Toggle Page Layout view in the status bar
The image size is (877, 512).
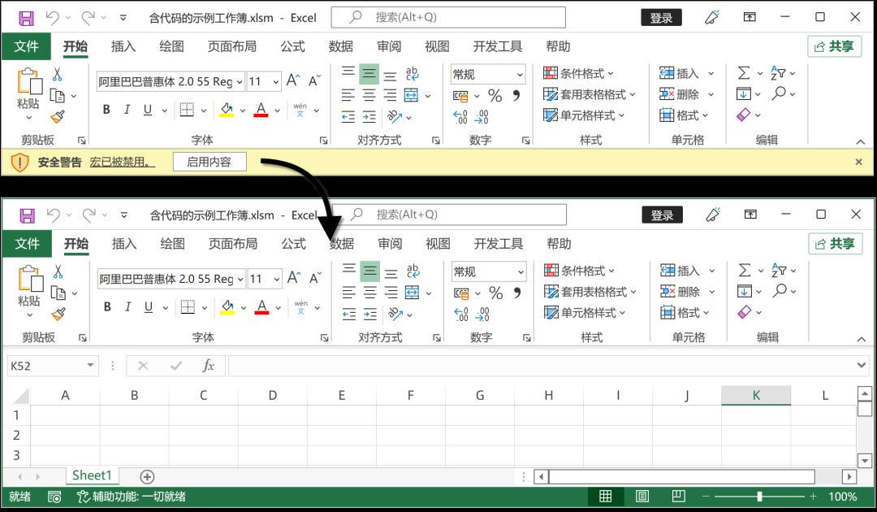point(642,496)
